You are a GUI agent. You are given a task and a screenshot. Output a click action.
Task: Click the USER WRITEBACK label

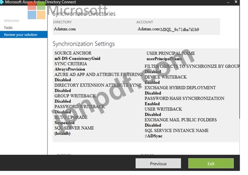pos(163,109)
